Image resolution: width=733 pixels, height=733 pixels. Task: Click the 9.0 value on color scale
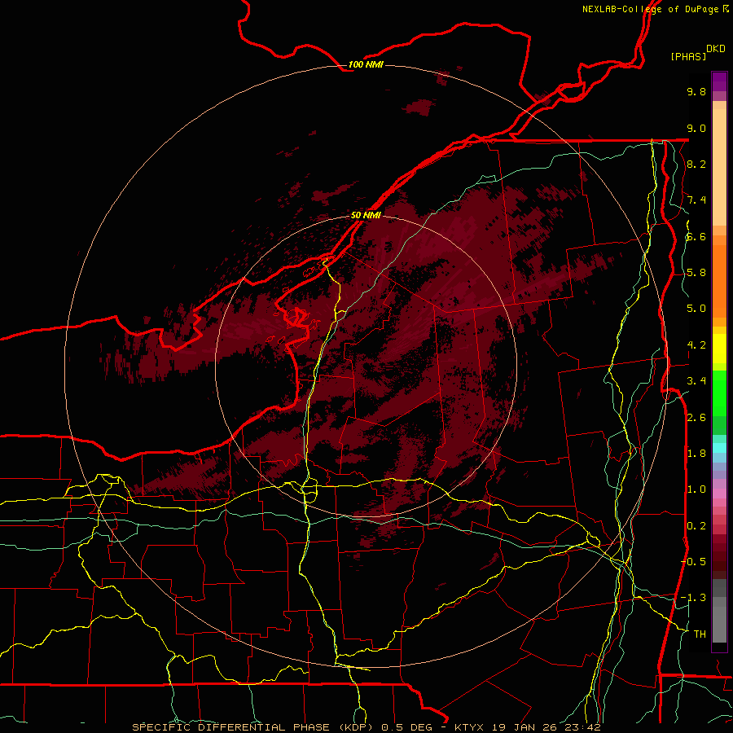point(696,128)
